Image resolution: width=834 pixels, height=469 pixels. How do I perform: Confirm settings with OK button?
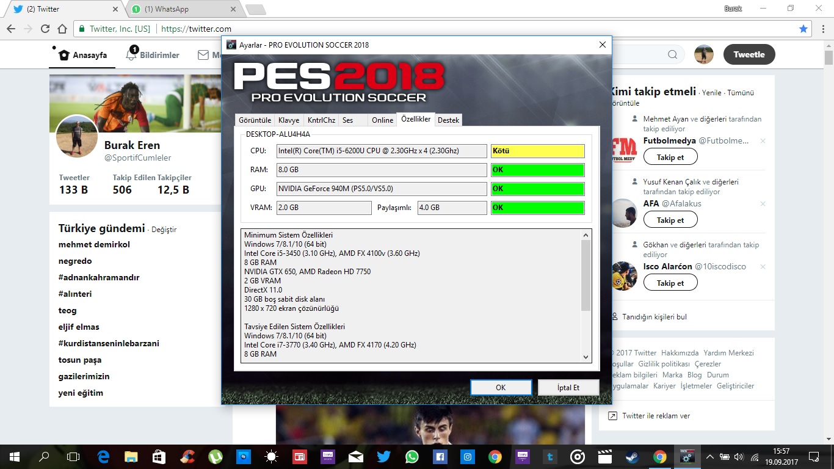pos(501,387)
